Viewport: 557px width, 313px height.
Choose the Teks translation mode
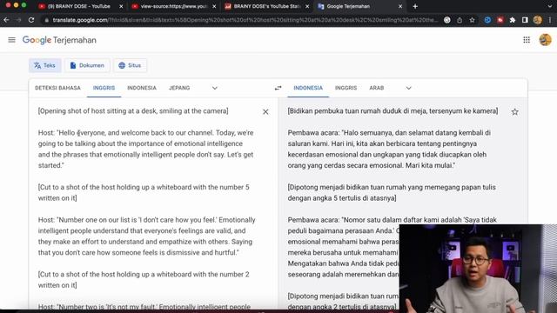tap(44, 65)
